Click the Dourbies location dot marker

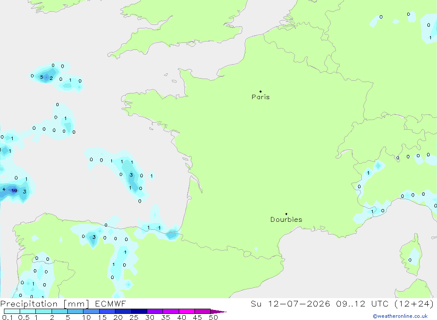286,214
